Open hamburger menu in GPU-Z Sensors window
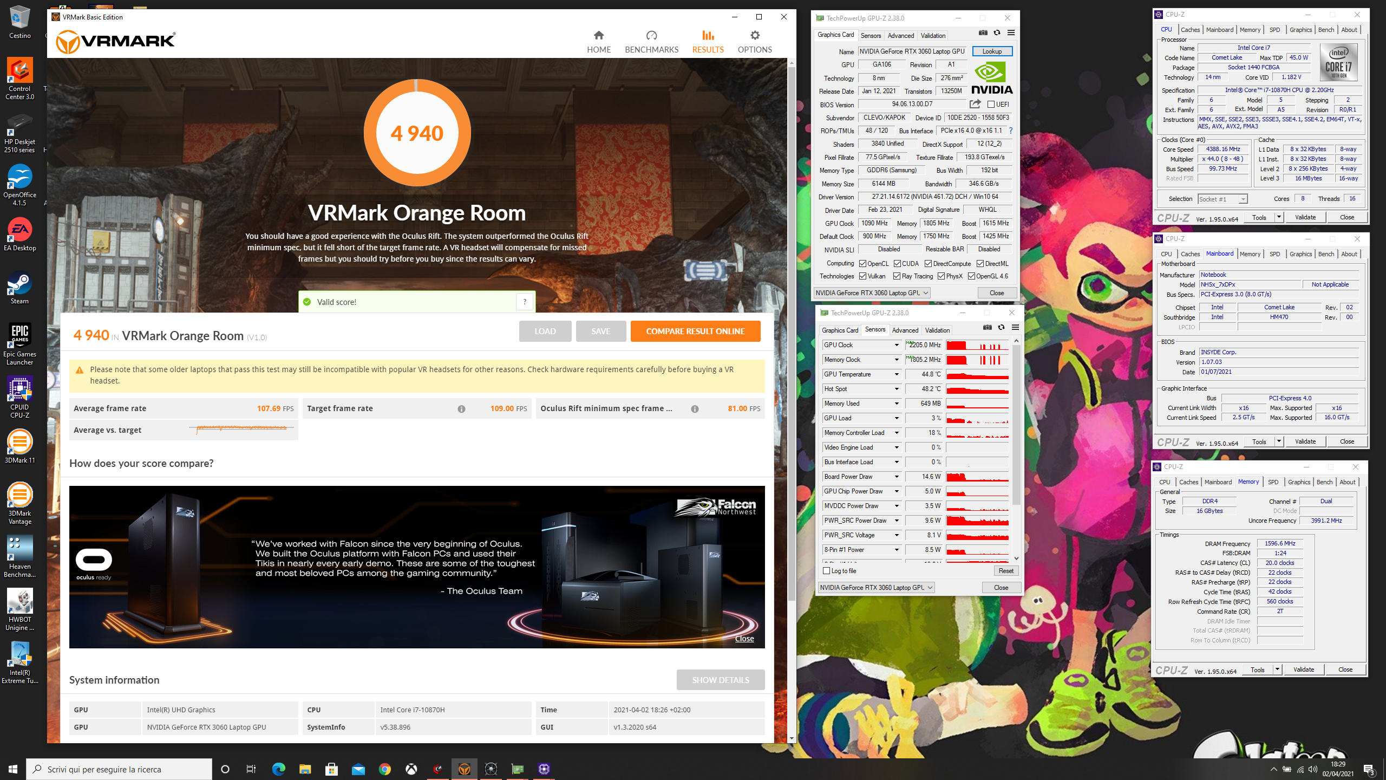This screenshot has width=1386, height=780. 1015,328
